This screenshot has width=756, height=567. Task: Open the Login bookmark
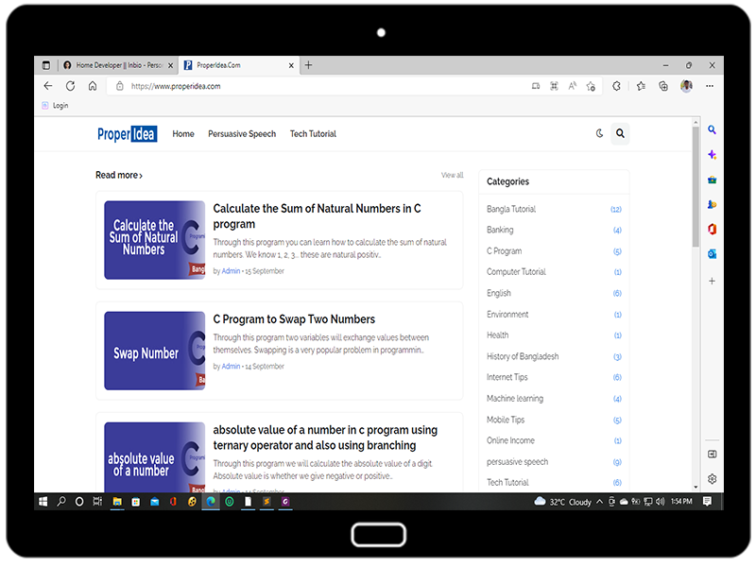[55, 106]
